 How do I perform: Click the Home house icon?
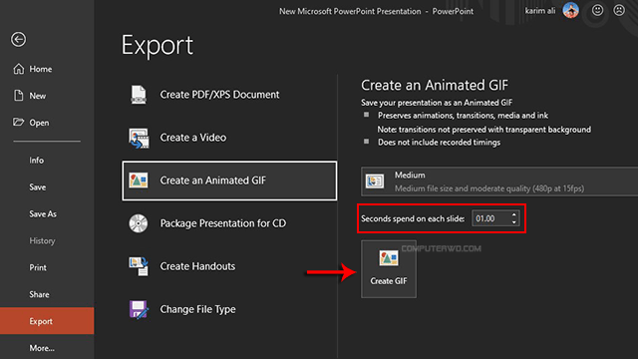click(19, 69)
